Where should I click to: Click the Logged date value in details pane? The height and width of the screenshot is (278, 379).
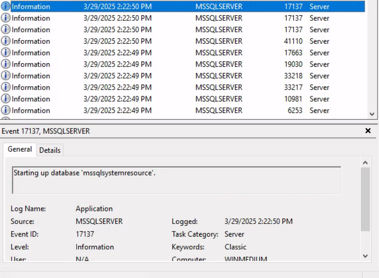[x=258, y=221]
